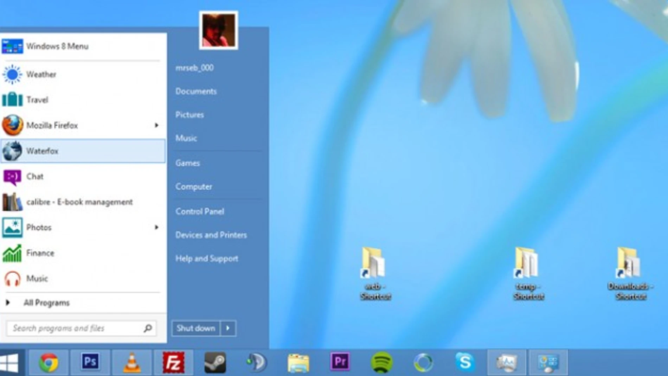This screenshot has height=376, width=668.
Task: Expand All Programs
Action: coord(46,302)
